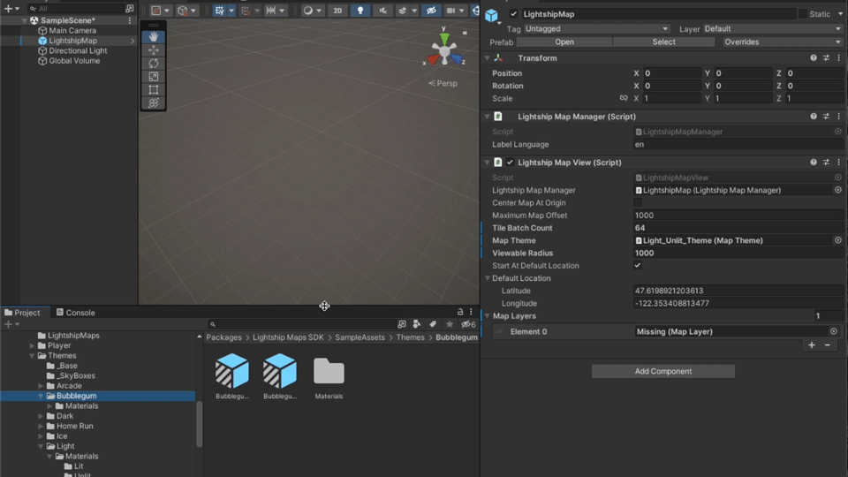Collapse the Map Layers foldout
848x477 pixels.
488,316
